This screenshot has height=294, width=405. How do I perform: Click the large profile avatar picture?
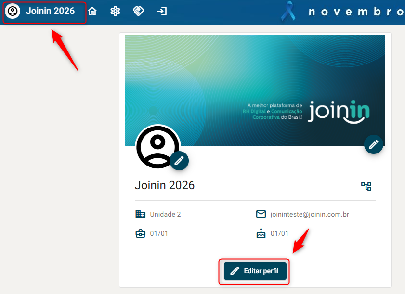click(x=157, y=146)
